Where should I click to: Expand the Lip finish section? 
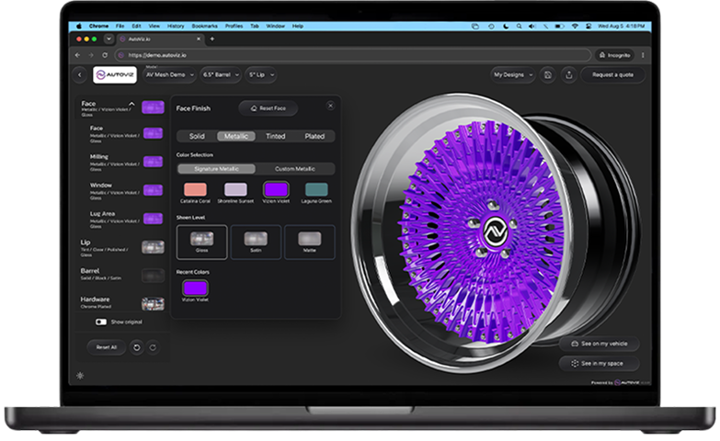121,246
